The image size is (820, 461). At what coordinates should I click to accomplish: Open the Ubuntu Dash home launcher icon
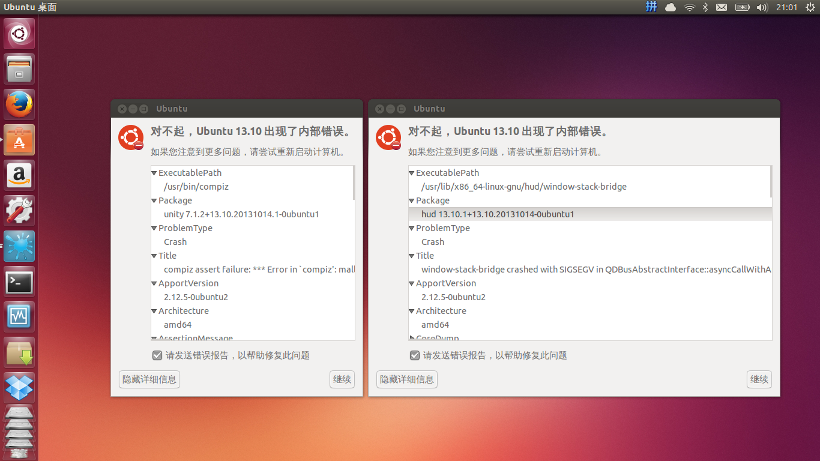(x=19, y=34)
